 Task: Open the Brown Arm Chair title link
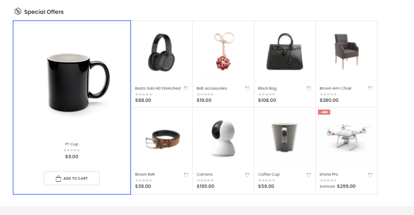[x=335, y=88]
